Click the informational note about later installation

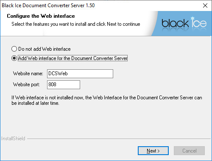pyautogui.click(x=107, y=100)
